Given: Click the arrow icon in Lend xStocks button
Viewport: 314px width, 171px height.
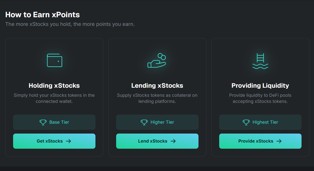Looking at the screenshot, I should click(x=173, y=141).
